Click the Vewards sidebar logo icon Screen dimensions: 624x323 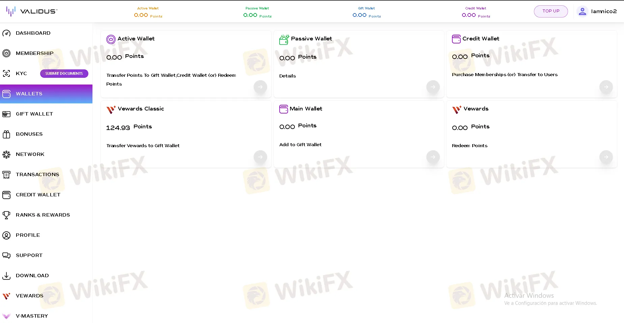6,296
